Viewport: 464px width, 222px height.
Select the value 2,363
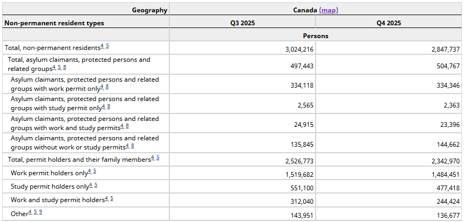(452, 105)
